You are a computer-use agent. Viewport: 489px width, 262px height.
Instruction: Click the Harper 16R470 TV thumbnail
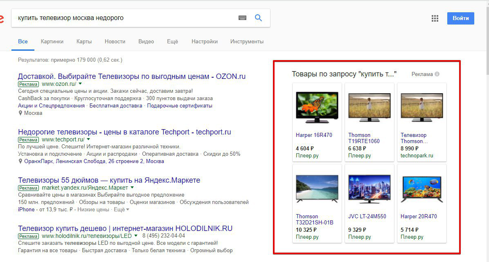[317, 107]
